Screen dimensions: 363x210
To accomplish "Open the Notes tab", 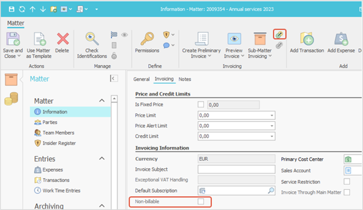I will [185, 79].
